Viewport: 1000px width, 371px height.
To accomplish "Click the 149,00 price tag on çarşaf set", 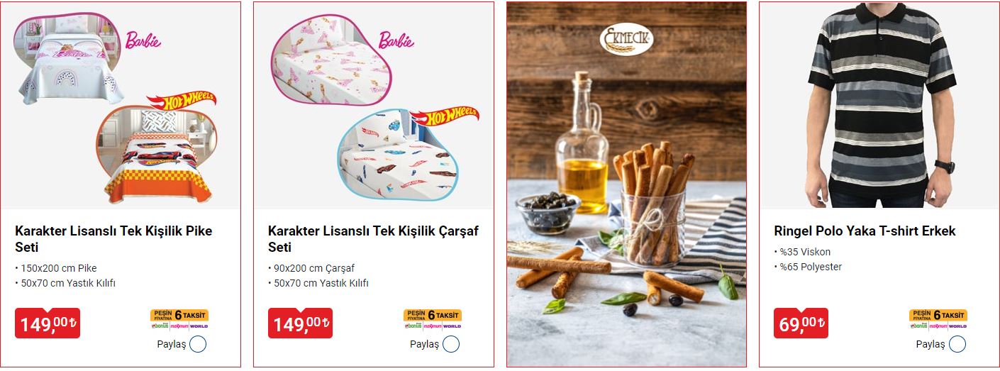I will pyautogui.click(x=301, y=323).
